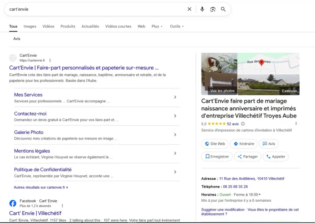Open the Extérieur street view thumbnail
The image size is (315, 223).
tap(269, 85)
